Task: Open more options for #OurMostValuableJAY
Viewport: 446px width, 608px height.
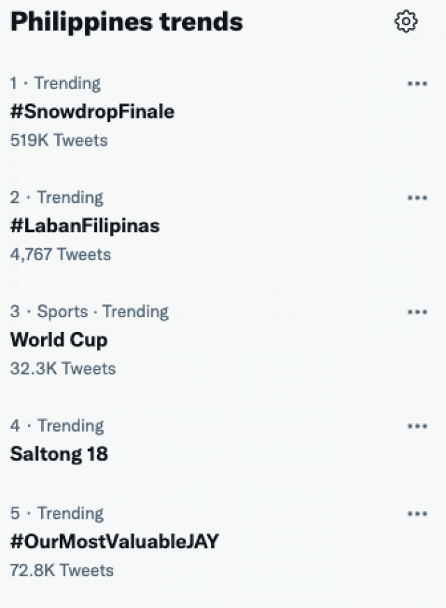Action: 417,514
